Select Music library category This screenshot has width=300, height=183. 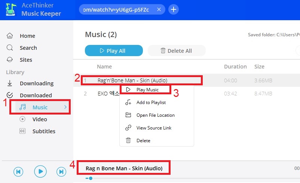click(x=40, y=107)
